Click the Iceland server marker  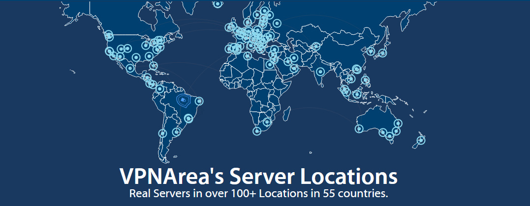(x=218, y=4)
